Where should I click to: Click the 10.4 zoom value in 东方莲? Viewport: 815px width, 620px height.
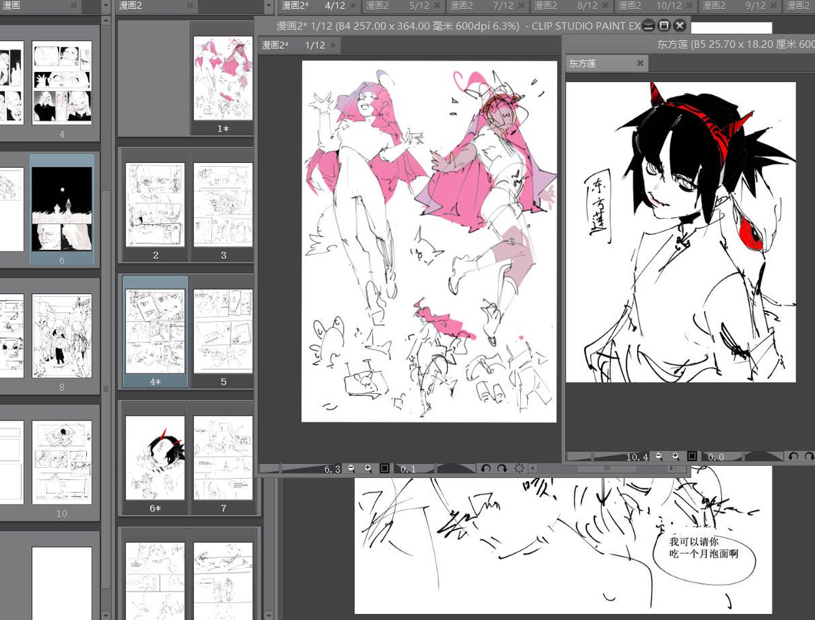[x=637, y=456]
